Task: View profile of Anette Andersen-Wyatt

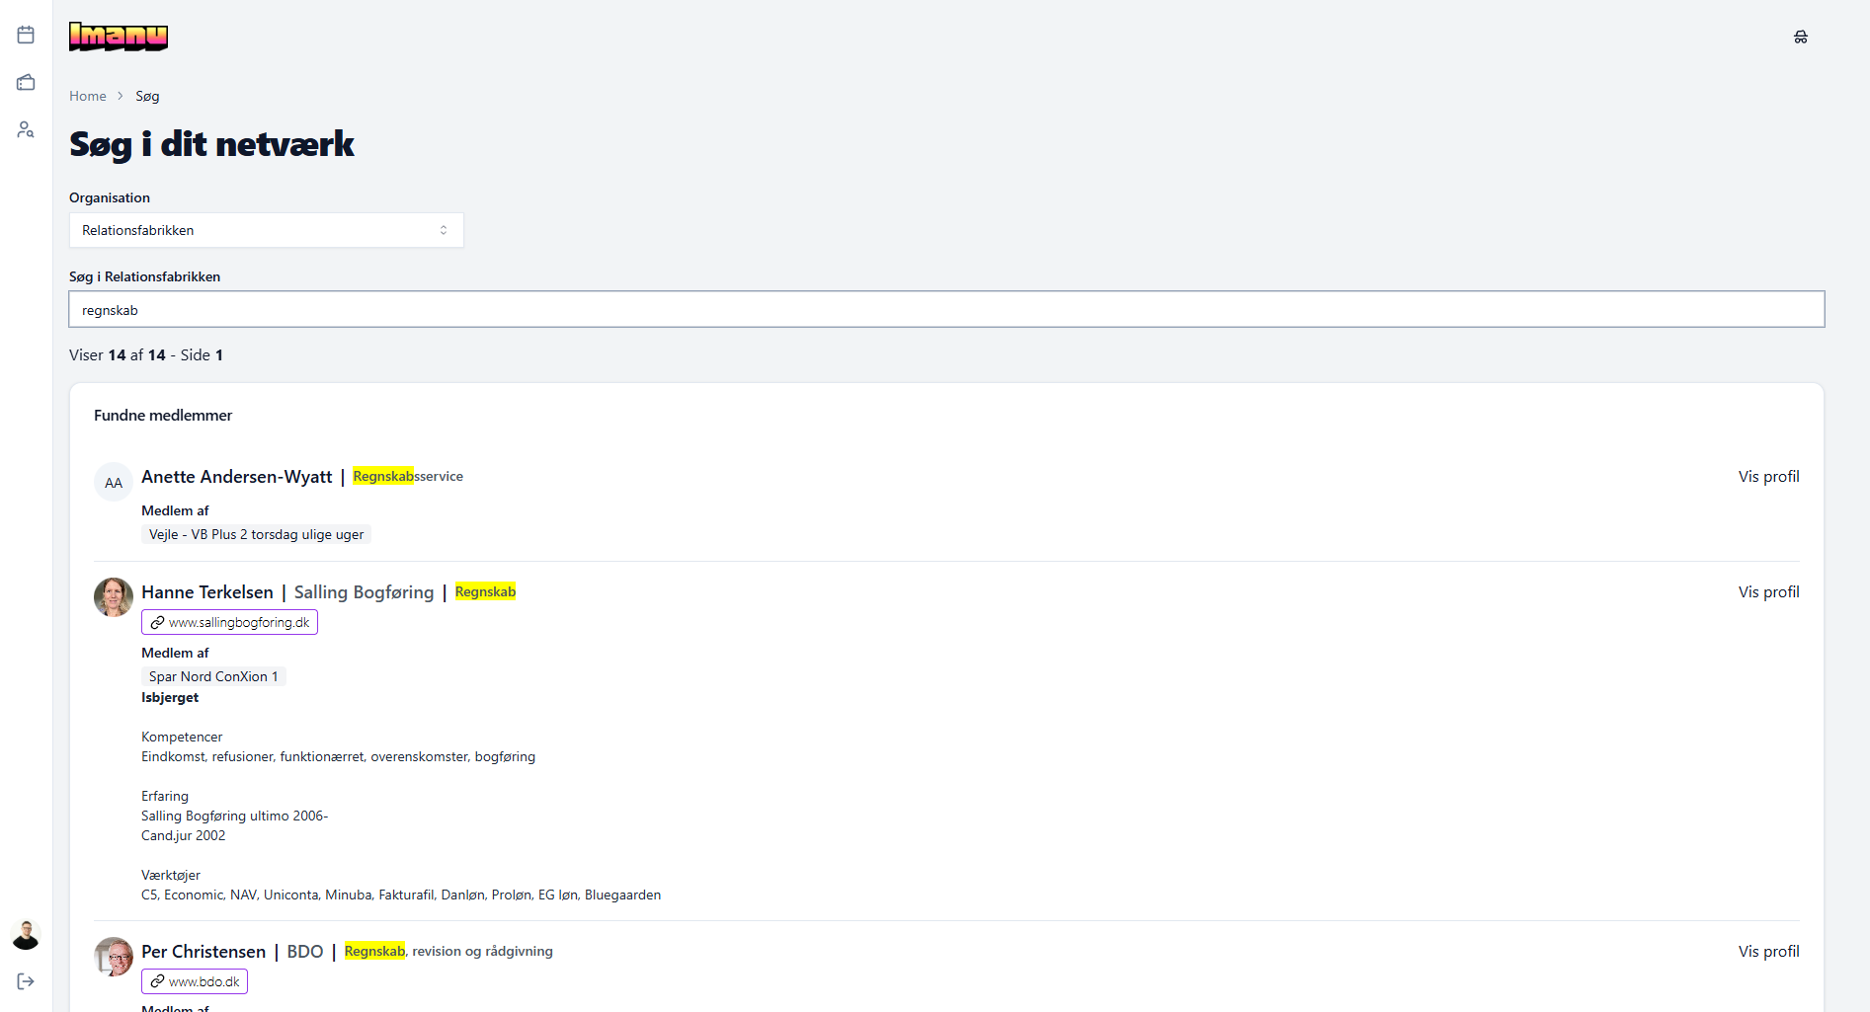Action: [x=1768, y=476]
